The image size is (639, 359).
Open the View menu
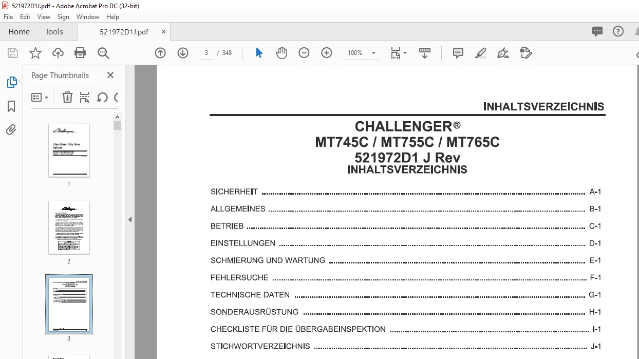pyautogui.click(x=44, y=17)
